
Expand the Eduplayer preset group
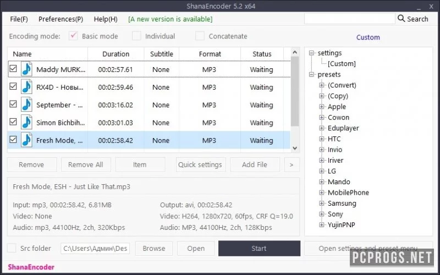coord(322,128)
